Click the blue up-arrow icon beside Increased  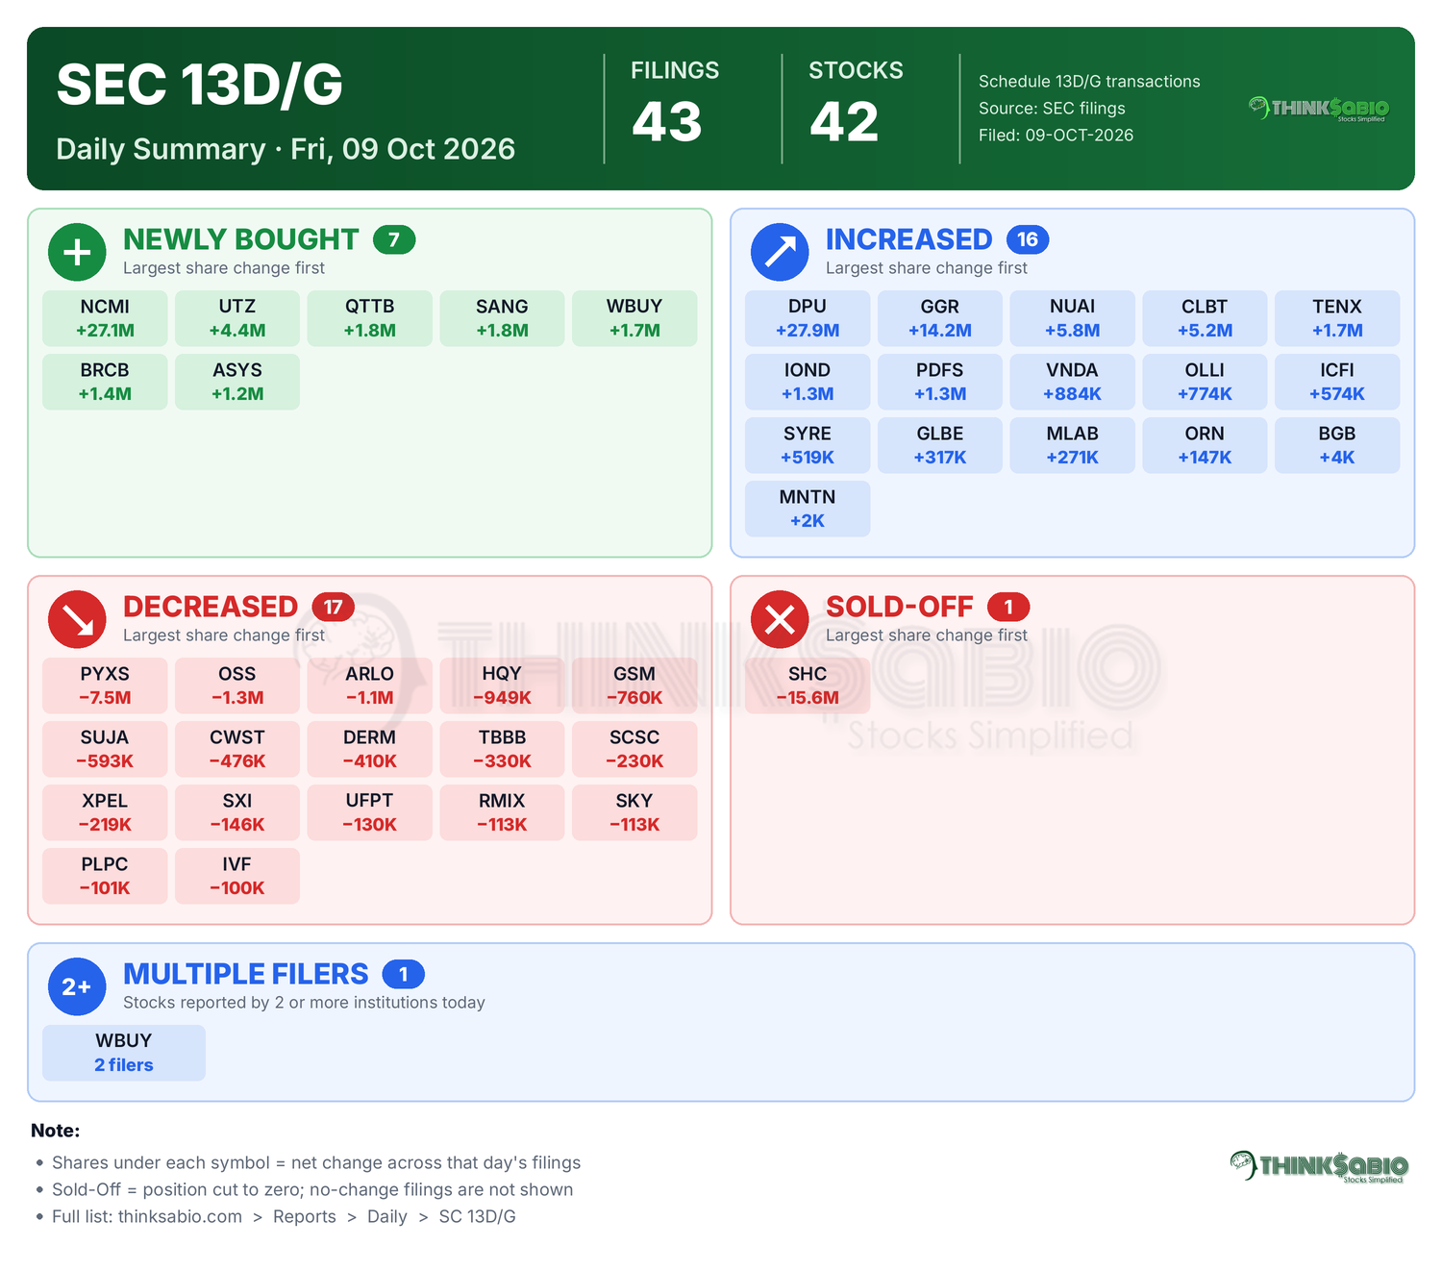coord(780,252)
